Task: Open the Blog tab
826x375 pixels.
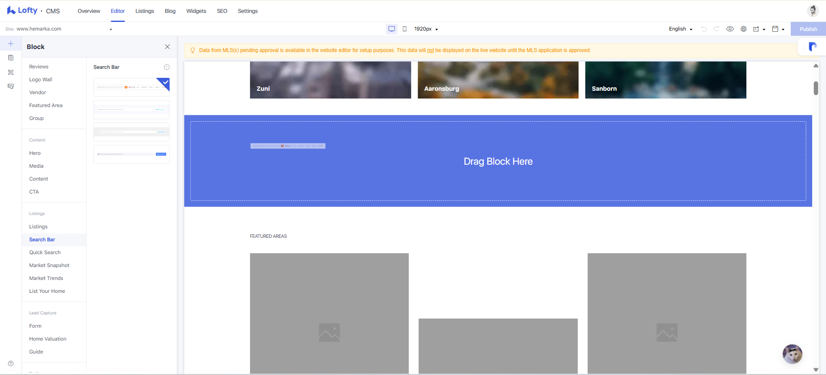Action: coord(170,11)
